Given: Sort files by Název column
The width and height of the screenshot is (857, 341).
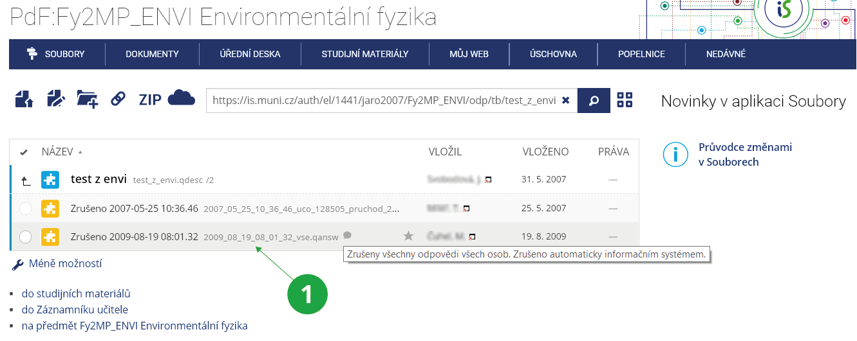Looking at the screenshot, I should 57,152.
